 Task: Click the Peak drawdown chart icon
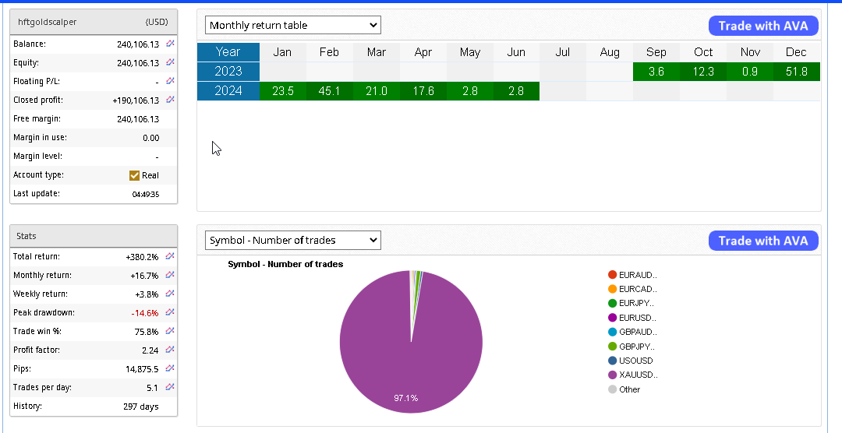pos(170,312)
